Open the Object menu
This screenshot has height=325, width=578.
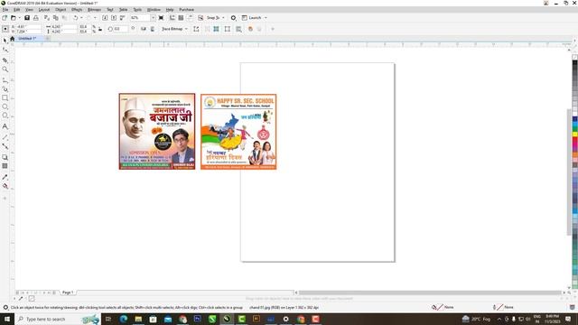(x=61, y=10)
